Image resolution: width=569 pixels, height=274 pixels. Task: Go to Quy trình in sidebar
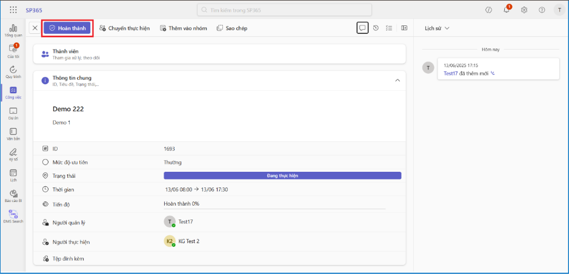coord(13,72)
